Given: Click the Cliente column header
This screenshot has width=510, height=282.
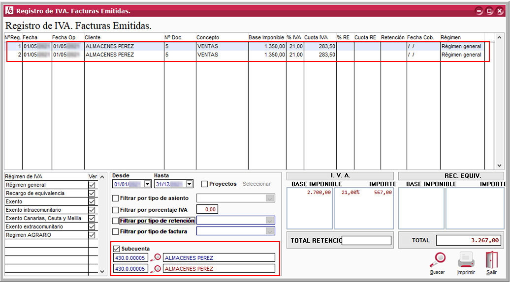Looking at the screenshot, I should [93, 38].
